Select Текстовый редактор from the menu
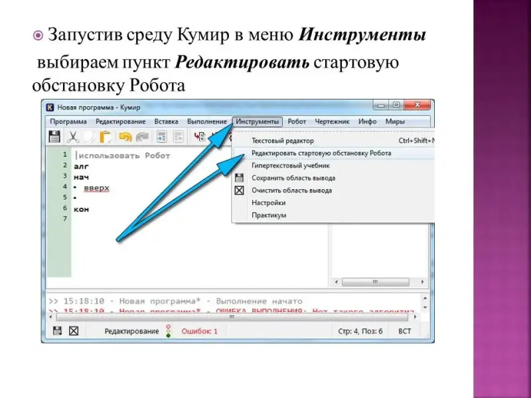This screenshot has height=398, width=531. pos(282,141)
